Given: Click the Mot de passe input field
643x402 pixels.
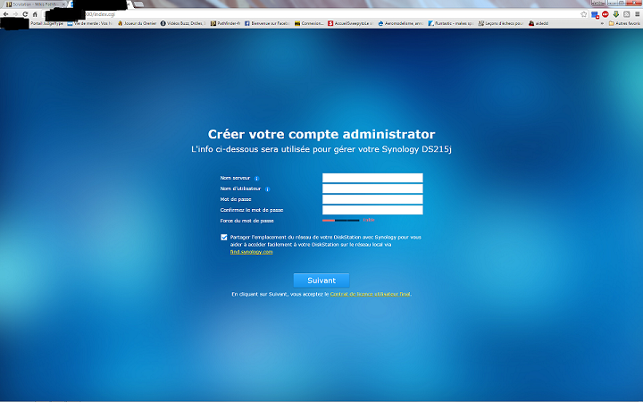Looking at the screenshot, I should point(372,199).
